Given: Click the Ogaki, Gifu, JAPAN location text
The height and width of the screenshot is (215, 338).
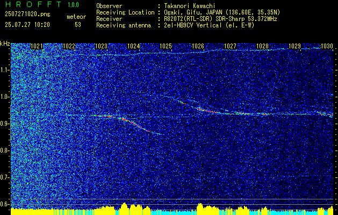Looking at the screenshot, I should pyautogui.click(x=222, y=12).
